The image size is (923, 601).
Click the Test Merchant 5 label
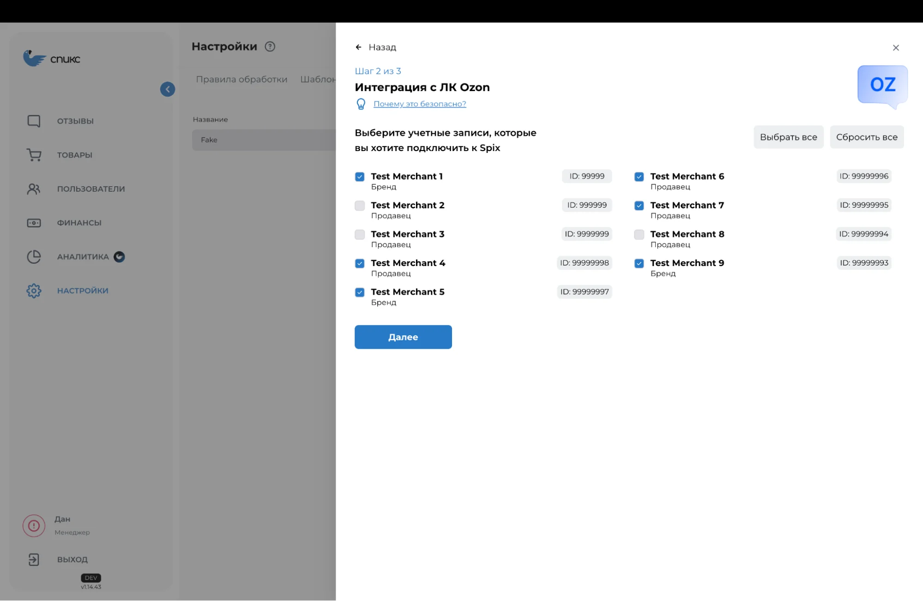tap(408, 292)
